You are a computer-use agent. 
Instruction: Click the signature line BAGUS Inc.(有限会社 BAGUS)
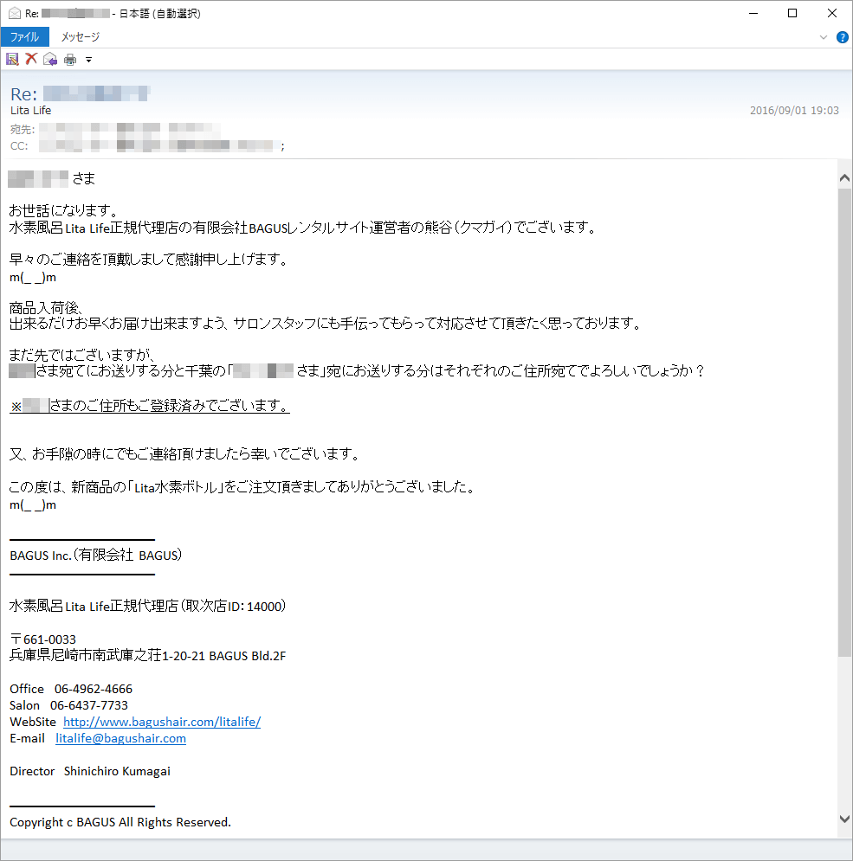coord(95,556)
